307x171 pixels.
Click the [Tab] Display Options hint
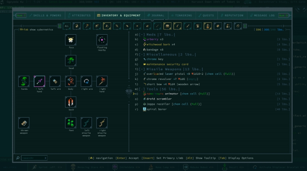coord(236,158)
